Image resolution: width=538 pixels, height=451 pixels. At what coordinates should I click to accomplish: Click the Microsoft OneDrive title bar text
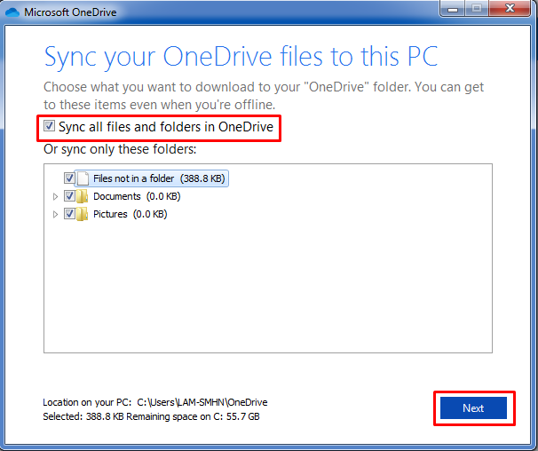(70, 12)
